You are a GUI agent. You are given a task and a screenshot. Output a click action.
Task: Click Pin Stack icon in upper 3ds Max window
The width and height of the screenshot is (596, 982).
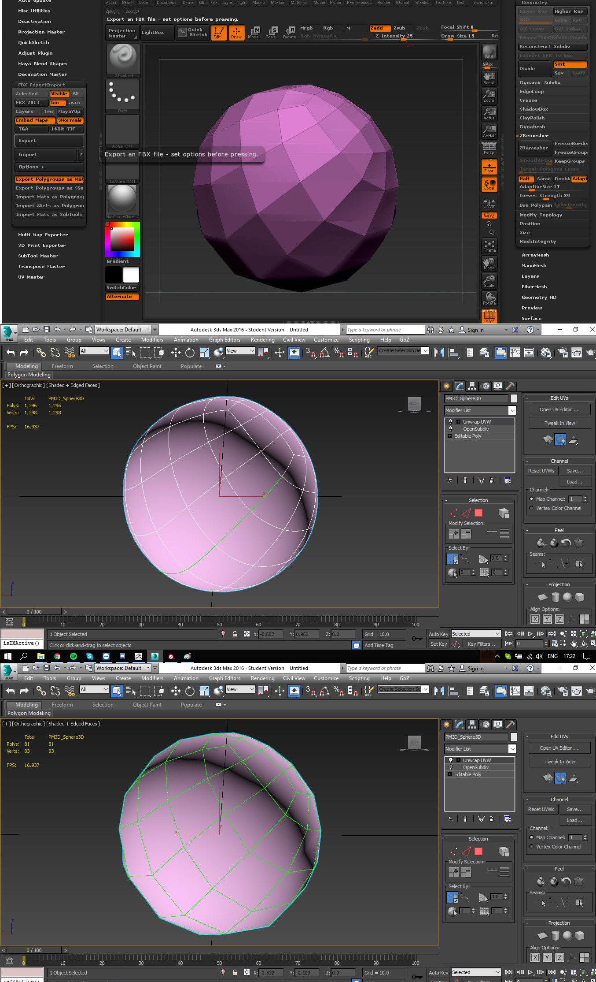450,480
